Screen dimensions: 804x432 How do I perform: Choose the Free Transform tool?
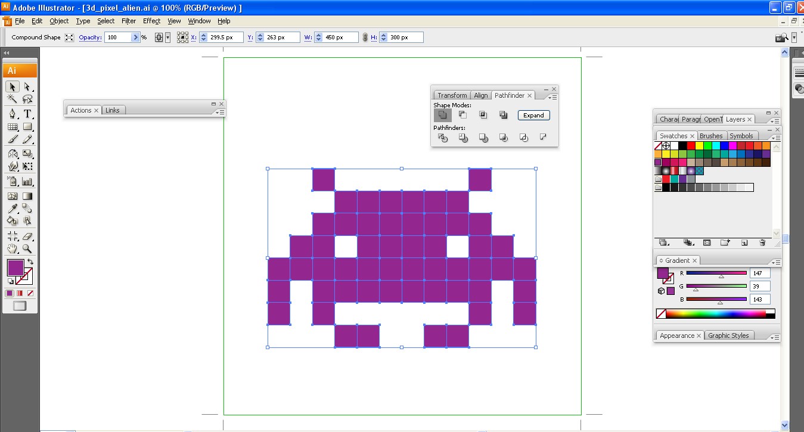pyautogui.click(x=27, y=167)
